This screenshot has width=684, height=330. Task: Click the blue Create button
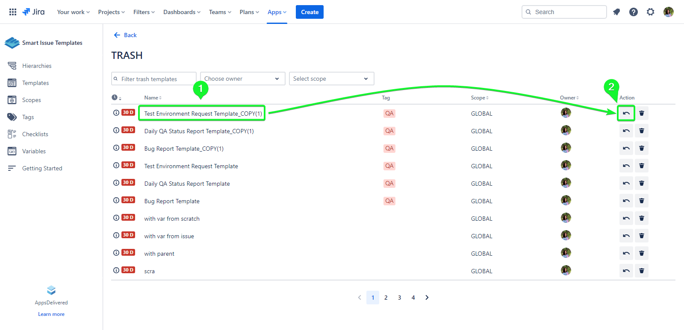pyautogui.click(x=310, y=12)
